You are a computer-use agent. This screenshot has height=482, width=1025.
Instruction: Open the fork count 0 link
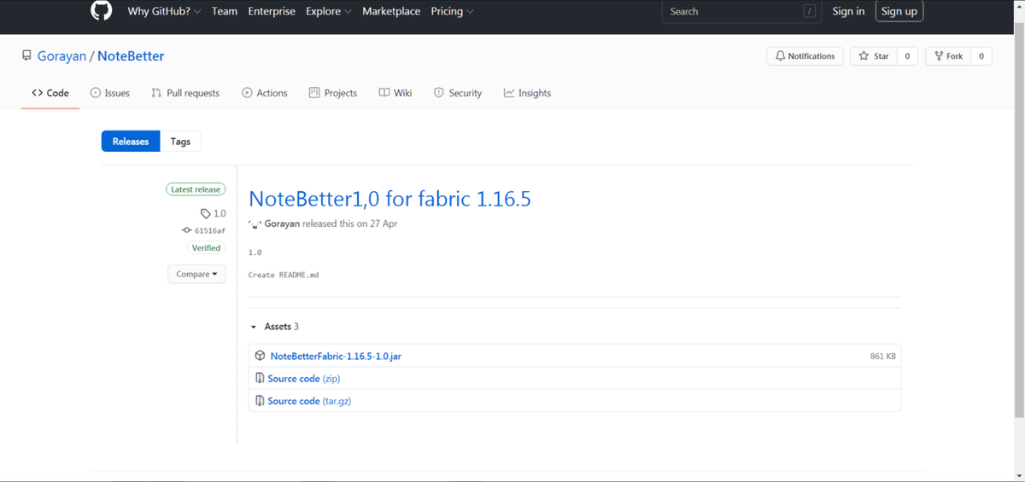coord(981,56)
